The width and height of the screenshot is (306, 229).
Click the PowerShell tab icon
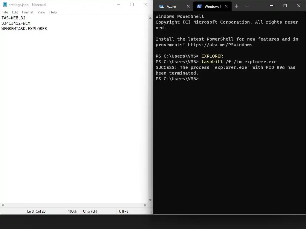[x=199, y=7]
